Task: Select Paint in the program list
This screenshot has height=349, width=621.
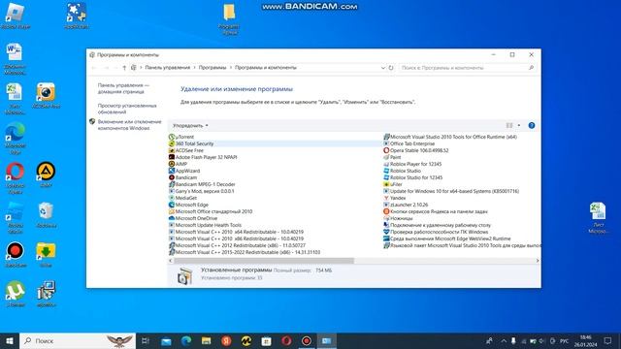Action: [392, 157]
